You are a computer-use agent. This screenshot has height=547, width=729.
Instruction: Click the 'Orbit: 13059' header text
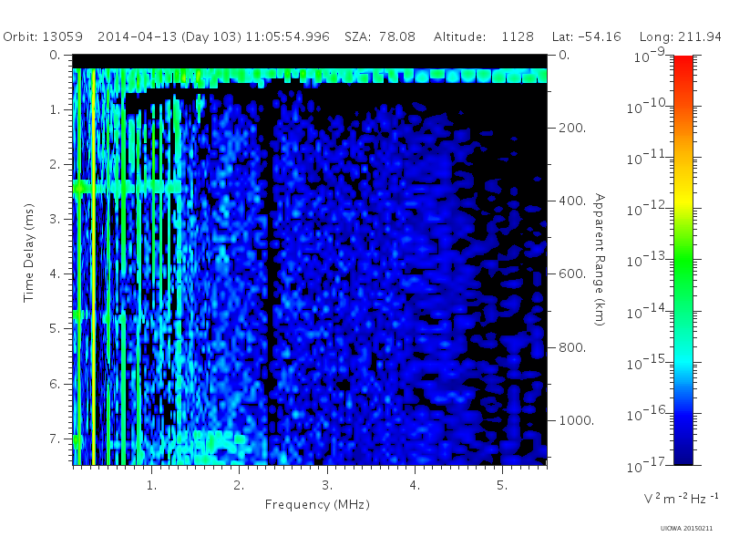click(x=43, y=36)
